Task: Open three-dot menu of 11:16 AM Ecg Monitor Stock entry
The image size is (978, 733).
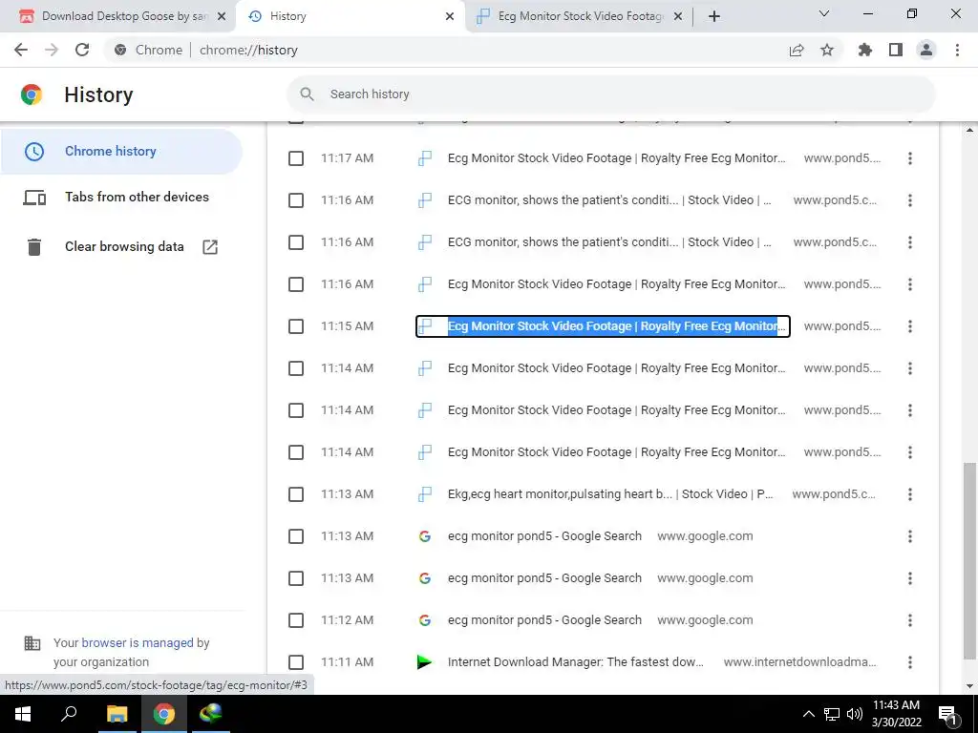Action: pyautogui.click(x=910, y=284)
